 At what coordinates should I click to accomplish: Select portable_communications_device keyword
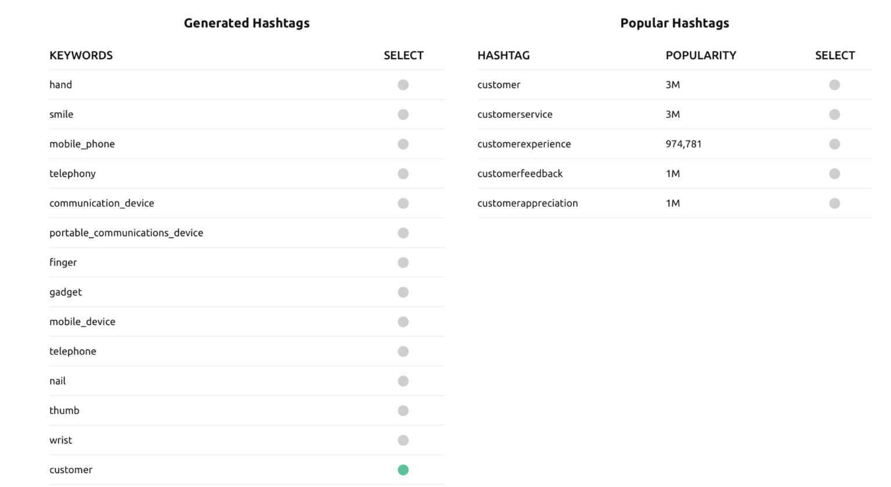tap(403, 233)
